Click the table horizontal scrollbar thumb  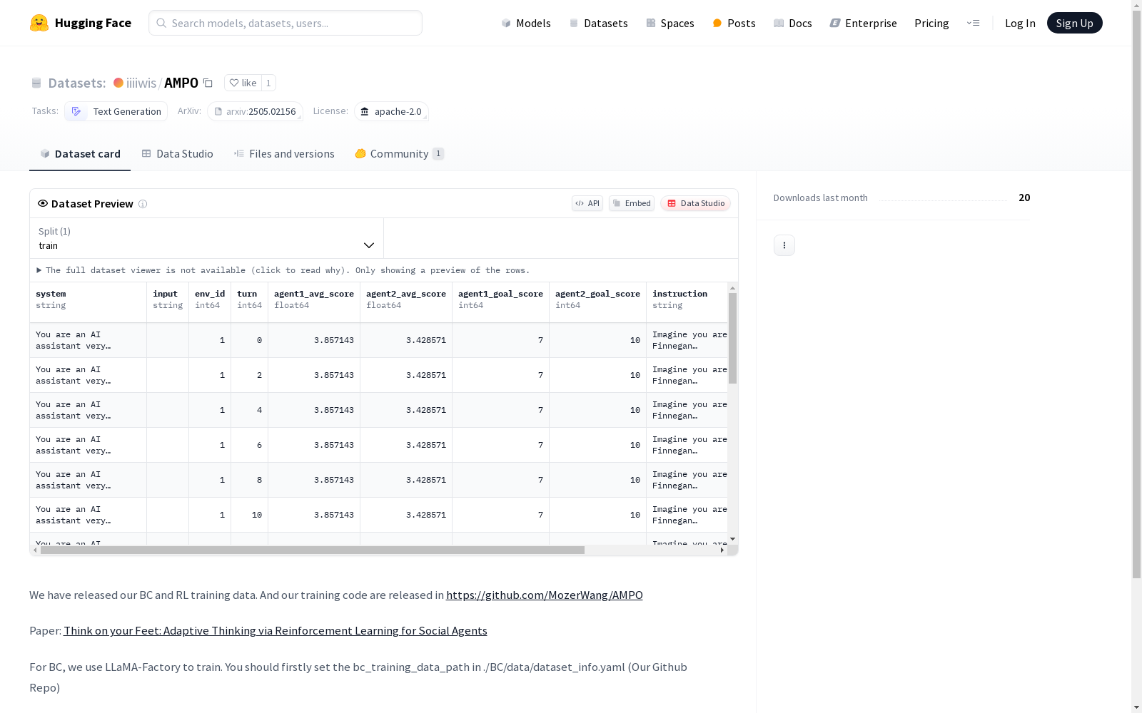pos(313,550)
